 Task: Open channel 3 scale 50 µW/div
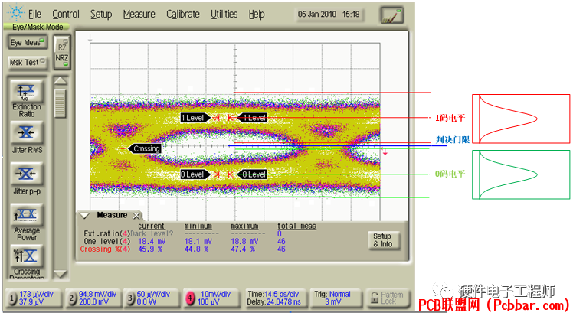click(153, 294)
